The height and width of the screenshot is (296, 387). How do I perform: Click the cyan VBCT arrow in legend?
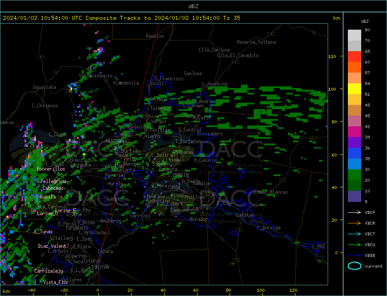pyautogui.click(x=354, y=234)
